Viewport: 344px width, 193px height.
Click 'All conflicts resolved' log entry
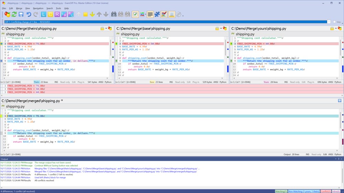[44, 181]
